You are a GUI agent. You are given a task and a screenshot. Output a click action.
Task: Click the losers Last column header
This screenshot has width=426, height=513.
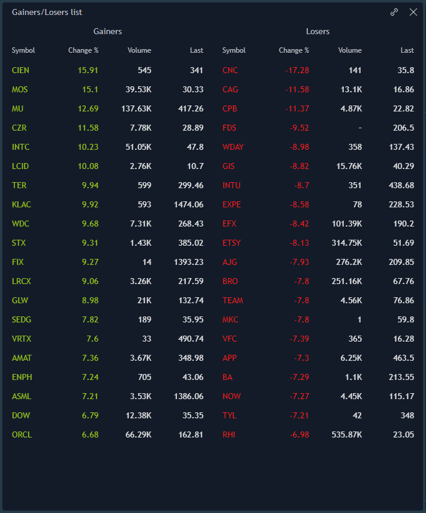407,50
